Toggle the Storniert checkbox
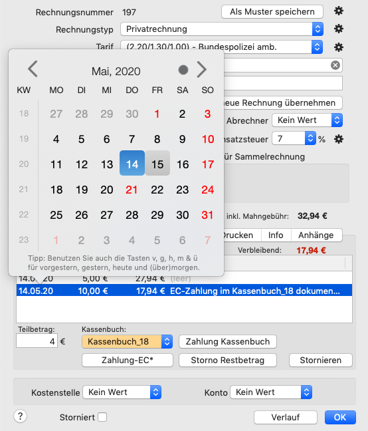The height and width of the screenshot is (431, 368). click(x=102, y=417)
